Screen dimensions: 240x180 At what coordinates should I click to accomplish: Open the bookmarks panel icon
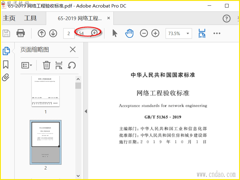[x=6, y=64]
